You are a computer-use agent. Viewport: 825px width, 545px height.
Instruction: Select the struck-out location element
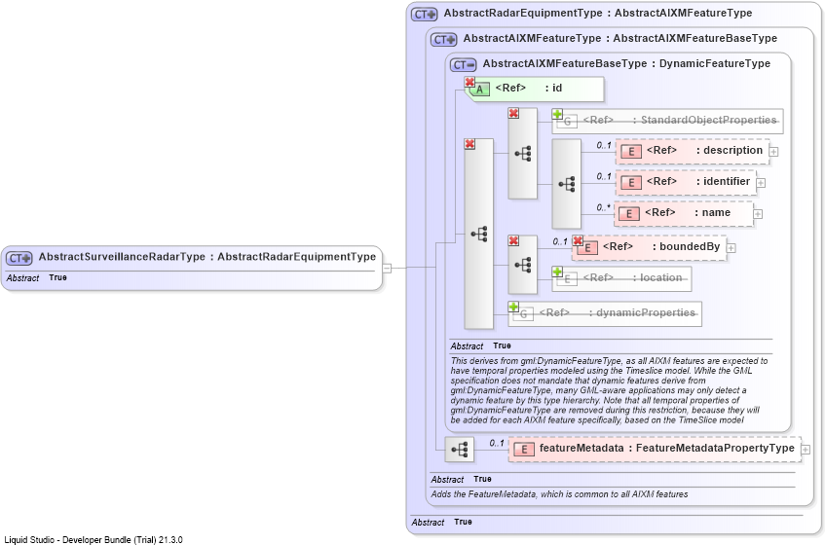click(621, 278)
